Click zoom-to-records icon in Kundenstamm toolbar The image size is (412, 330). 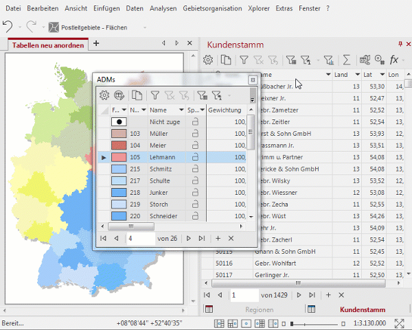[380, 60]
